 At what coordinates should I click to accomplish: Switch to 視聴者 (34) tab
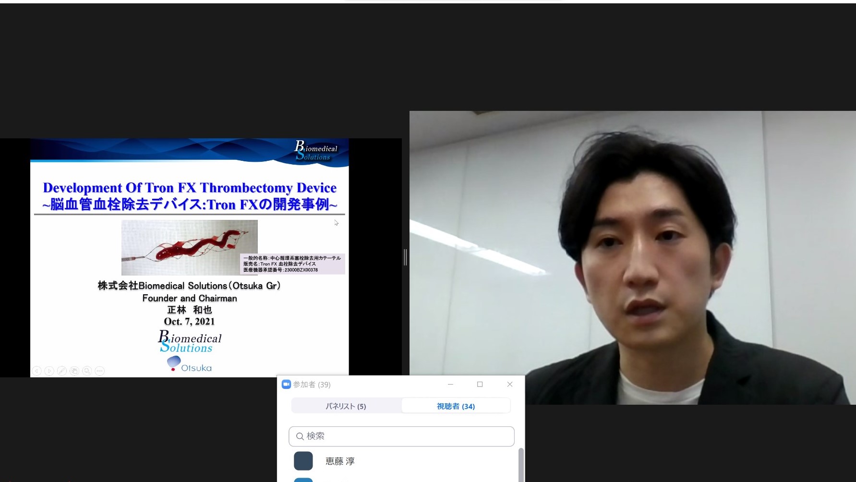pos(456,406)
